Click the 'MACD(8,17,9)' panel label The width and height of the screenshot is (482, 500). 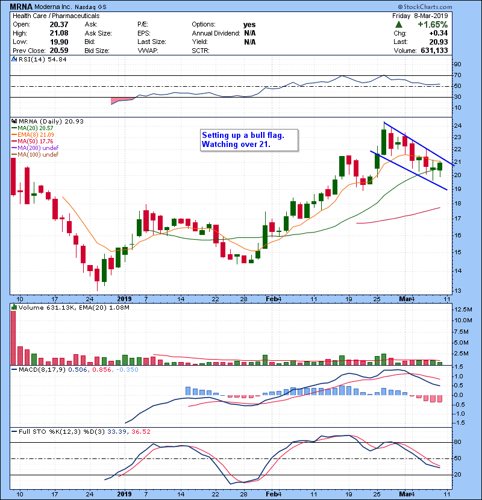pos(42,370)
